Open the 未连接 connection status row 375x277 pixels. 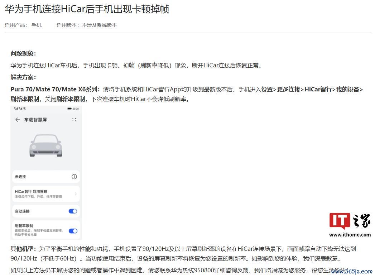(x=46, y=177)
